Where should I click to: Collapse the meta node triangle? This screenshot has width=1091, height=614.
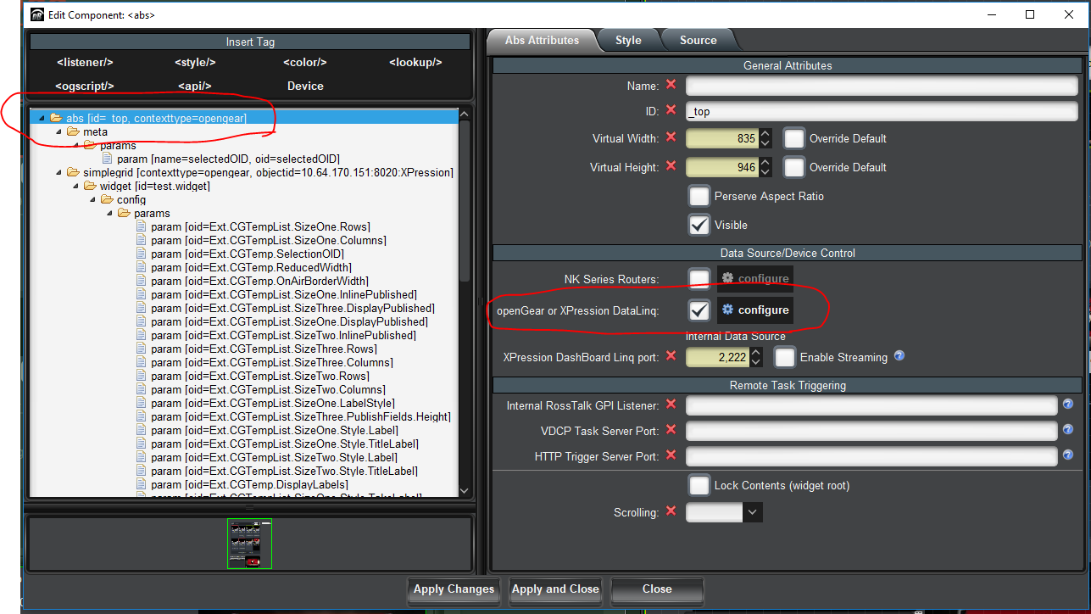58,131
